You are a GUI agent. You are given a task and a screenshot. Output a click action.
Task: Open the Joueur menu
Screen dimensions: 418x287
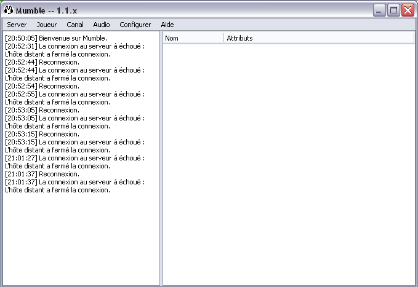coord(47,25)
